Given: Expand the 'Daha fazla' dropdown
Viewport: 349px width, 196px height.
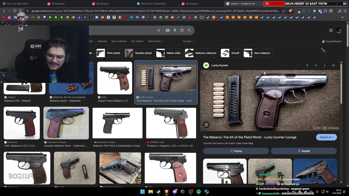Looking at the screenshot, I should tap(155, 41).
